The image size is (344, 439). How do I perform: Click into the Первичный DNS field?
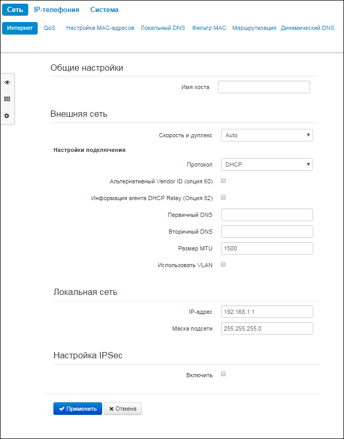coord(267,215)
